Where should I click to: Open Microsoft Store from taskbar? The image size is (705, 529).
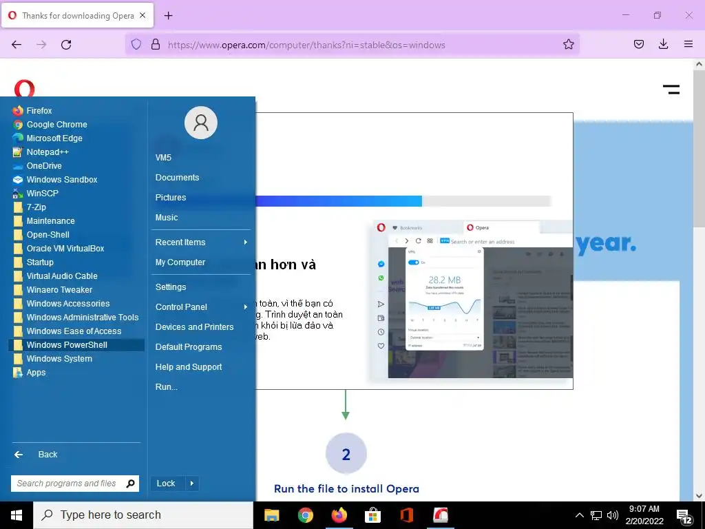tap(372, 515)
